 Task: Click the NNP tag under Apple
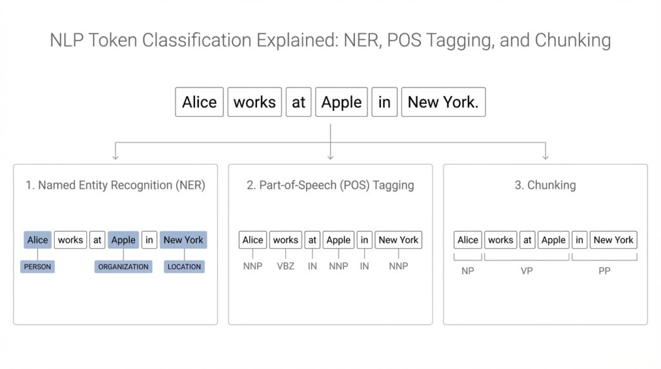(x=338, y=266)
